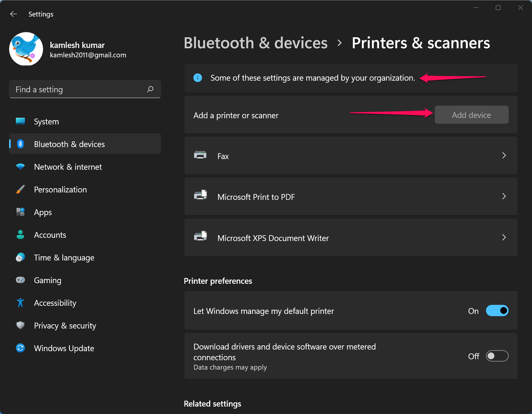
Task: Click the Fax printer label
Action: [223, 156]
